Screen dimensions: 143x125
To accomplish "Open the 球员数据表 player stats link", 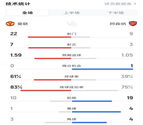I will 118,4.
